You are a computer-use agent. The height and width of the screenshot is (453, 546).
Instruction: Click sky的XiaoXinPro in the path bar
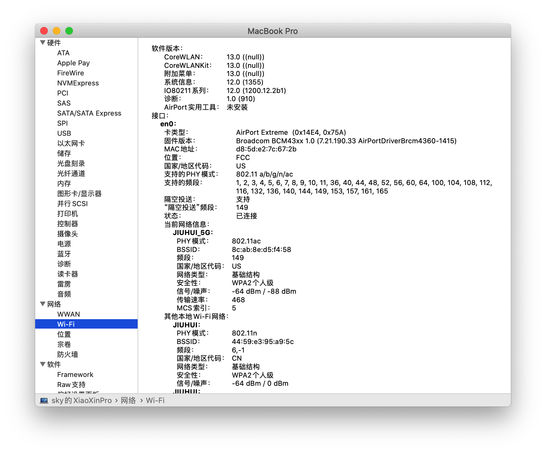point(82,401)
